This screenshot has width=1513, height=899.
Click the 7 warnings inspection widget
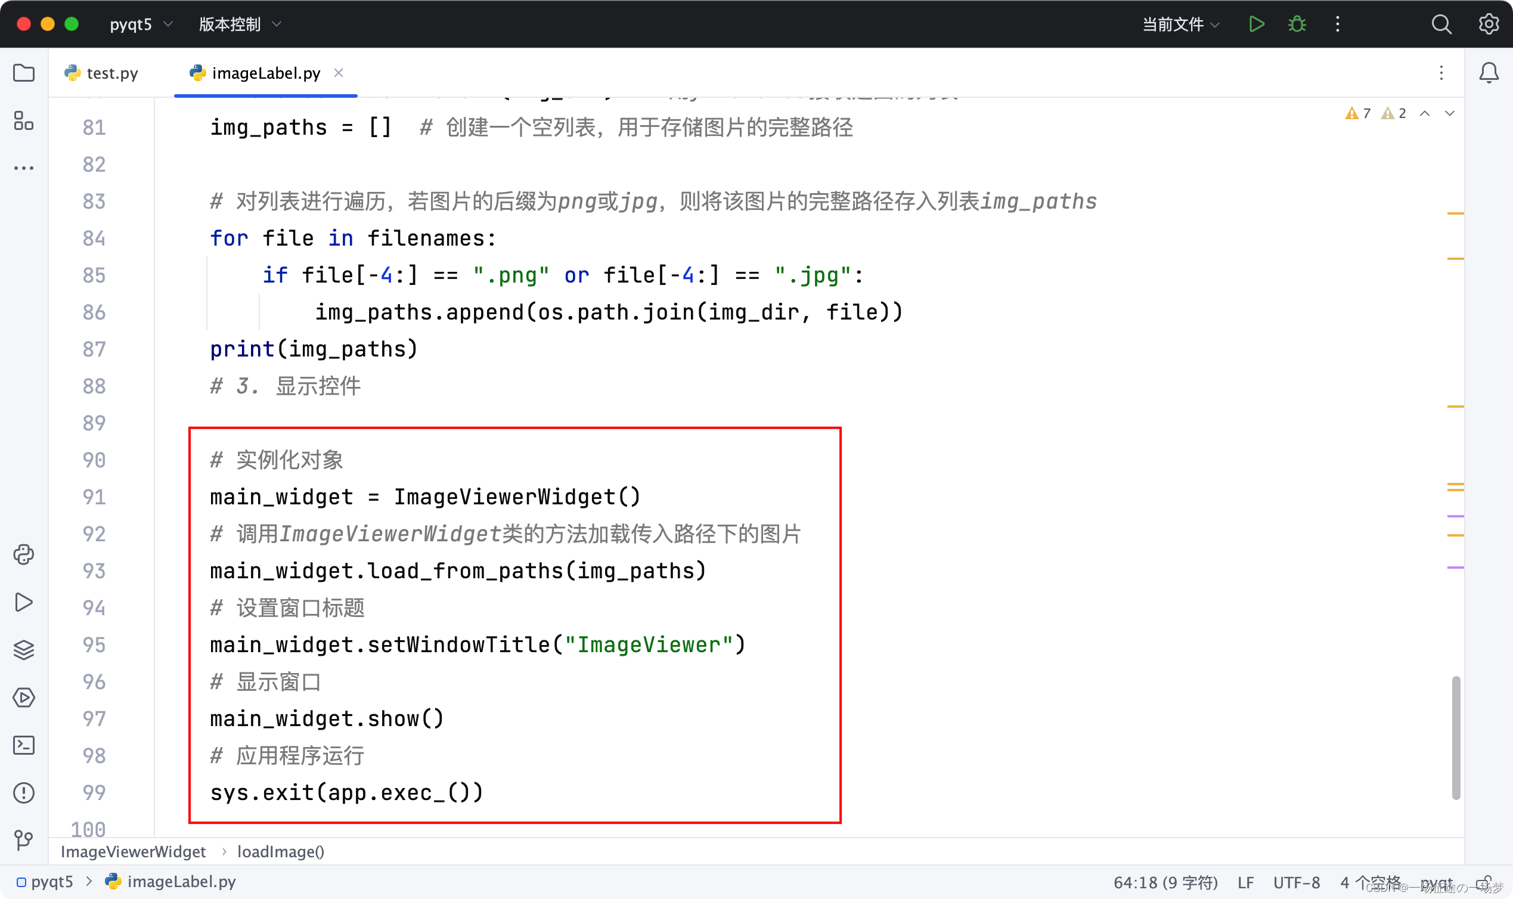click(x=1359, y=113)
